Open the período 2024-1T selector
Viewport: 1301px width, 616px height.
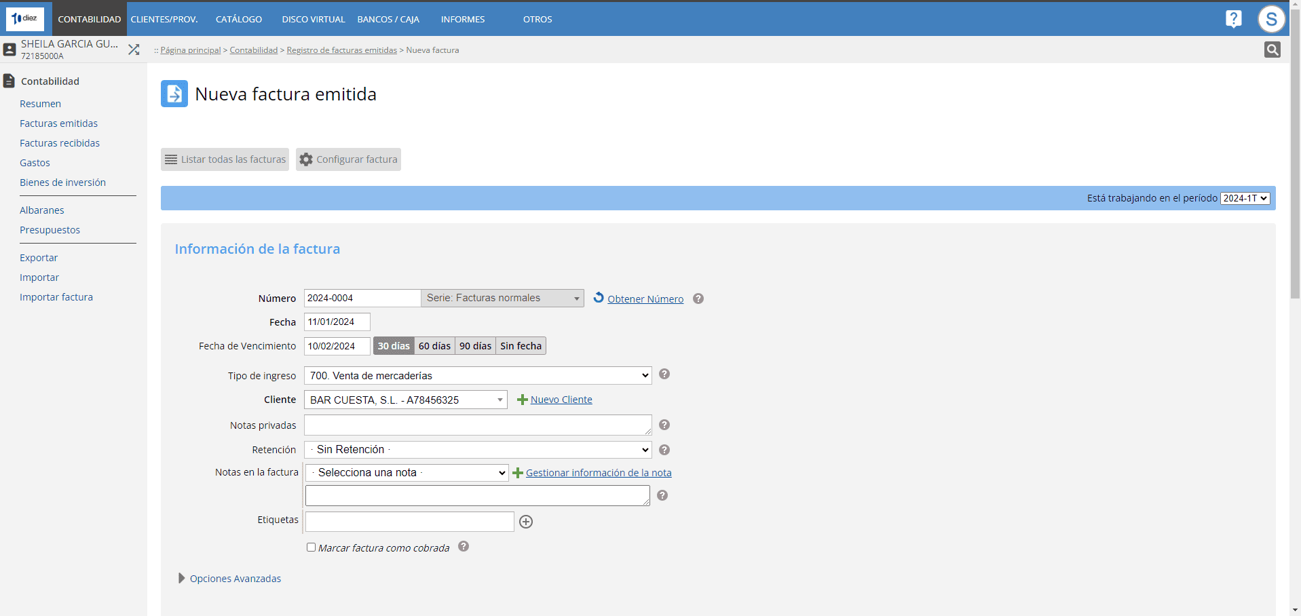pyautogui.click(x=1245, y=198)
